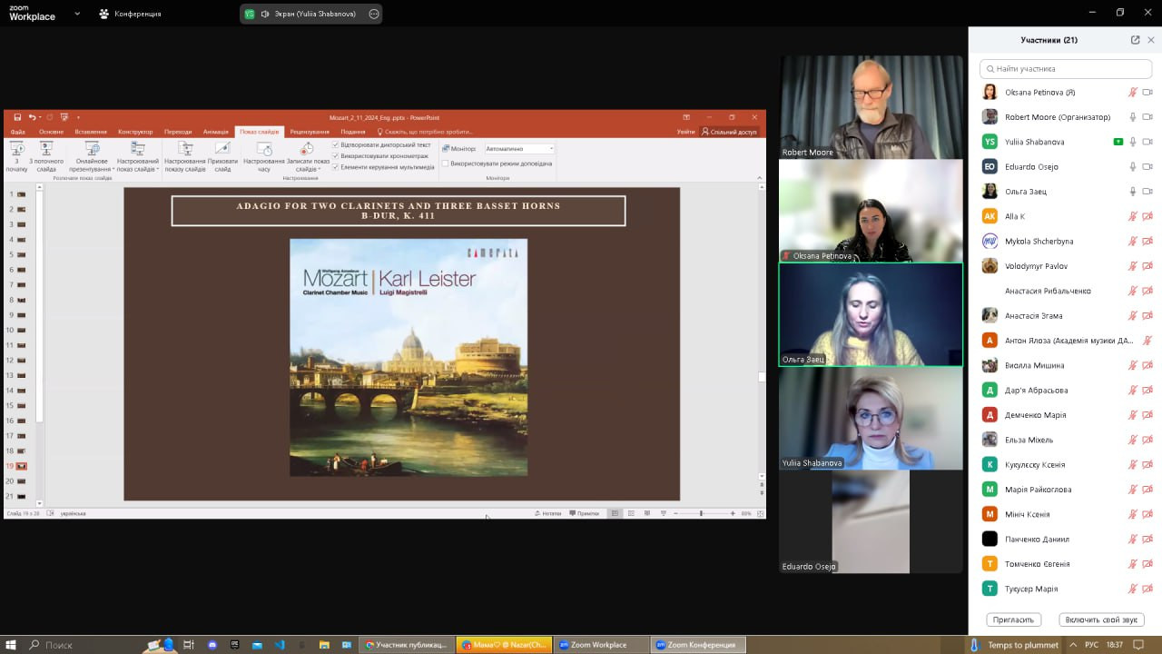Click Alla K's muted microphone icon
The image size is (1162, 654).
pyautogui.click(x=1133, y=216)
